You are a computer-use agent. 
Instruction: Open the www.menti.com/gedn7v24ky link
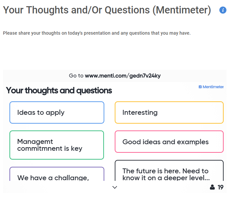coord(123,76)
